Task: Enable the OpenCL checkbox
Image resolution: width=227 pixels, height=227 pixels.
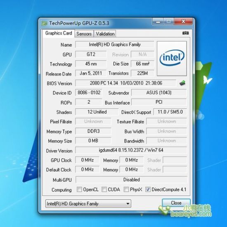Action: [79, 189]
